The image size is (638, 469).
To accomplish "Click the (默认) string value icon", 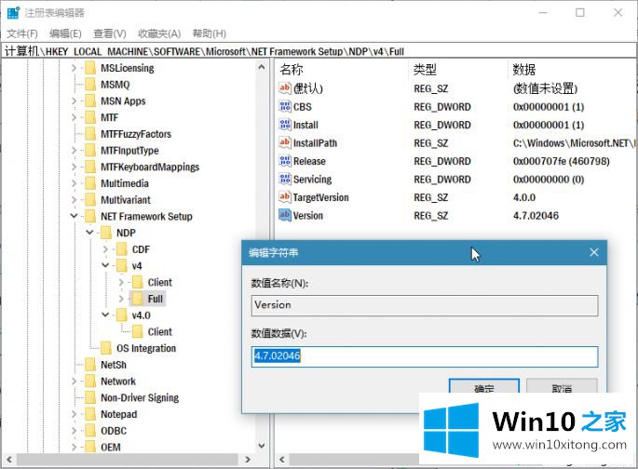I will pyautogui.click(x=285, y=87).
